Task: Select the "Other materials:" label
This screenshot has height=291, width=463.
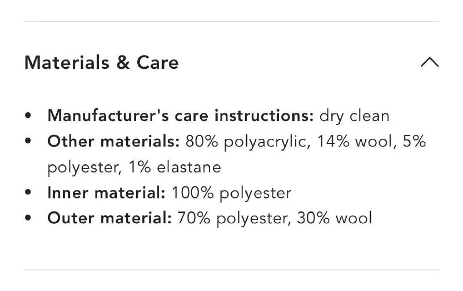Action: click(x=114, y=142)
